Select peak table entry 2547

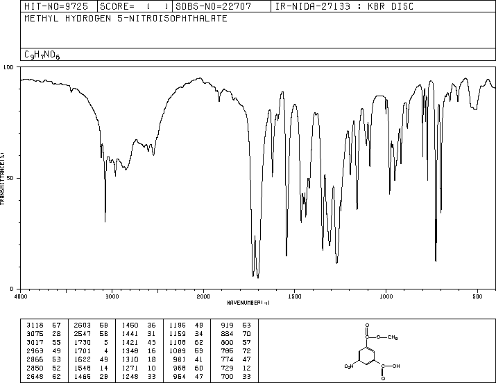coord(91,334)
